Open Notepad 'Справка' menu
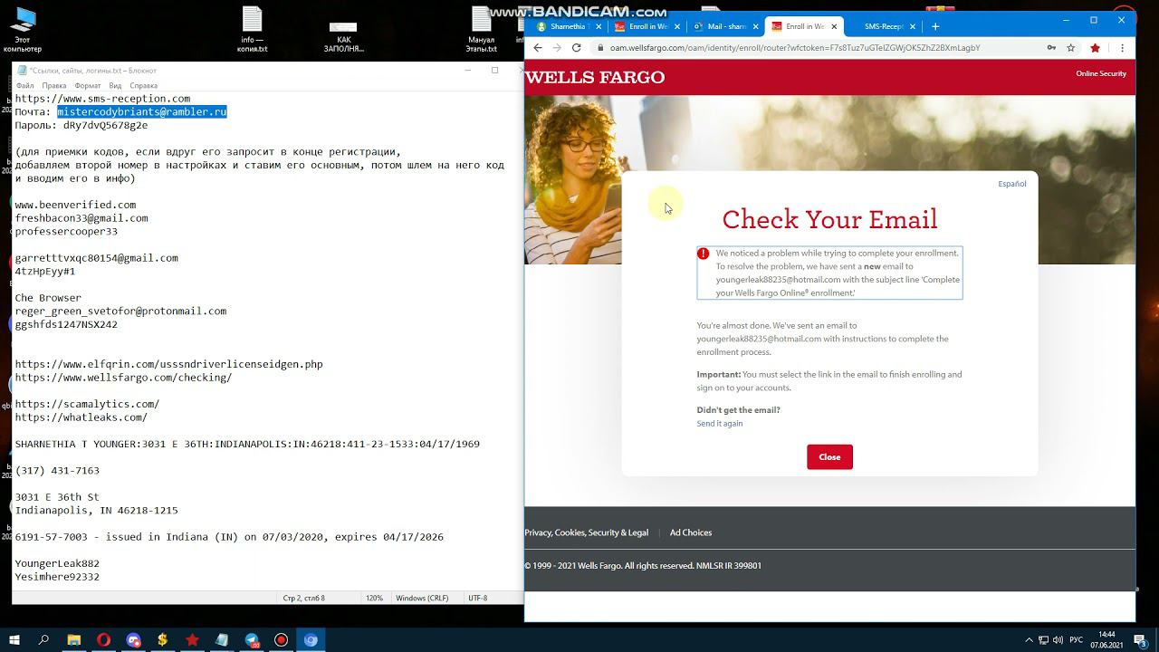Viewport: 1159px width, 652px height. (143, 86)
